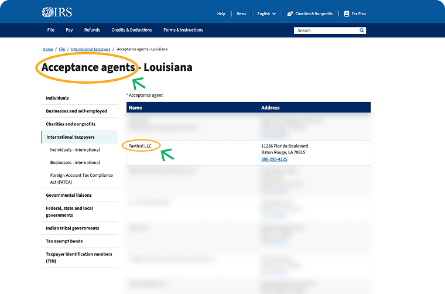Click the News link
Viewport: 445px width, 294px height.
[241, 13]
